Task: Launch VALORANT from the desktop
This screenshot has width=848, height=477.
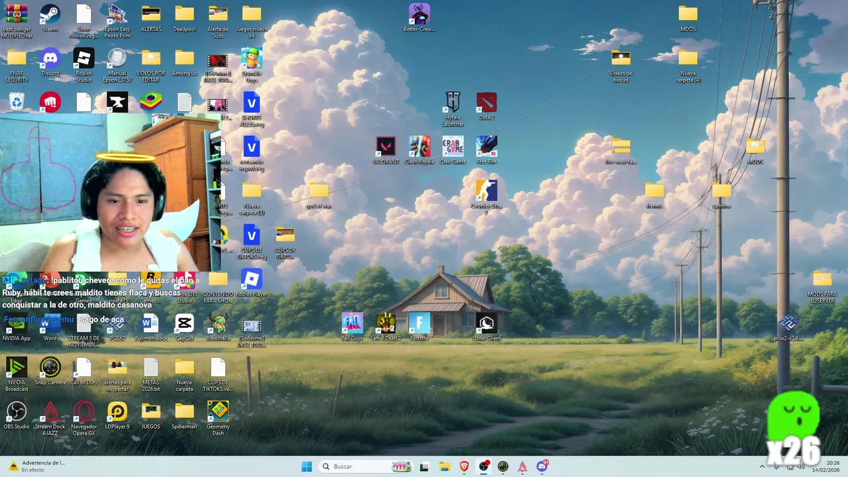Action: (x=386, y=150)
